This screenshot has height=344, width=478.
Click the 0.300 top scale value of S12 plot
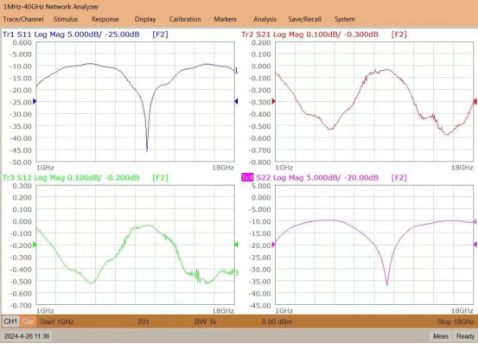tap(22, 186)
